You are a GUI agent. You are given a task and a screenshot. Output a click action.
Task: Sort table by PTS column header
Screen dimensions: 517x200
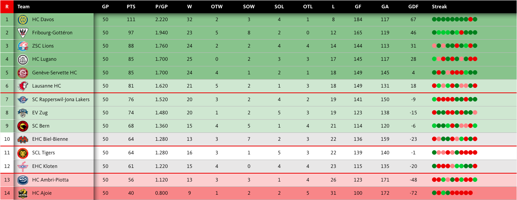(x=131, y=6)
